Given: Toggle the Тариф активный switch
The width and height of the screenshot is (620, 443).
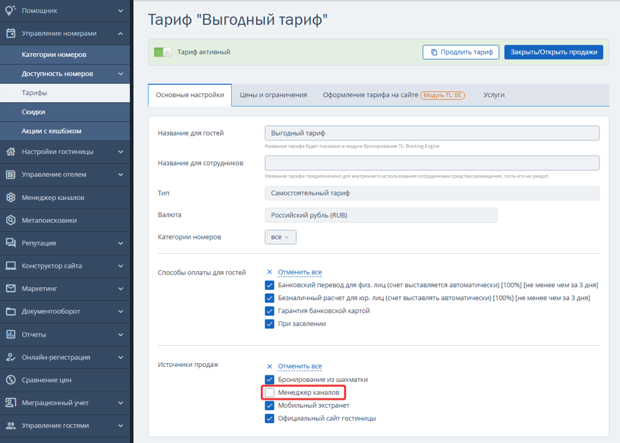Looking at the screenshot, I should [x=162, y=52].
